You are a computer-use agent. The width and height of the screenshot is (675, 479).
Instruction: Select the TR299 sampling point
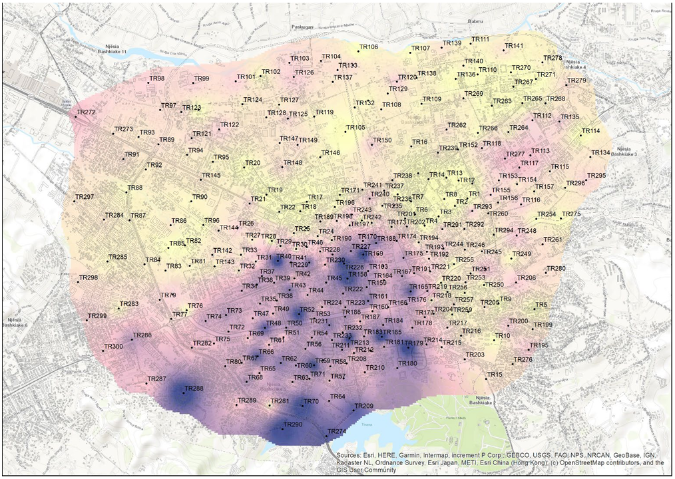click(x=87, y=319)
